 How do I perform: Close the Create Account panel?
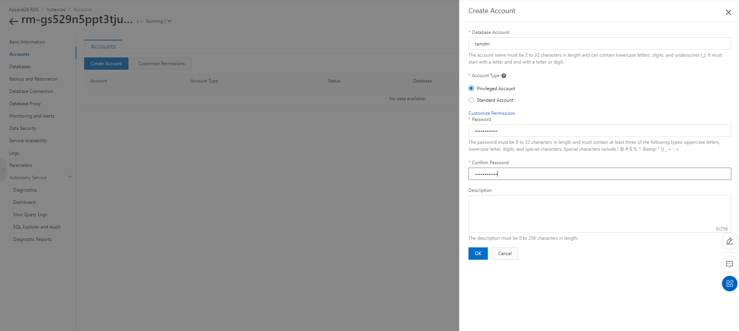tap(728, 12)
